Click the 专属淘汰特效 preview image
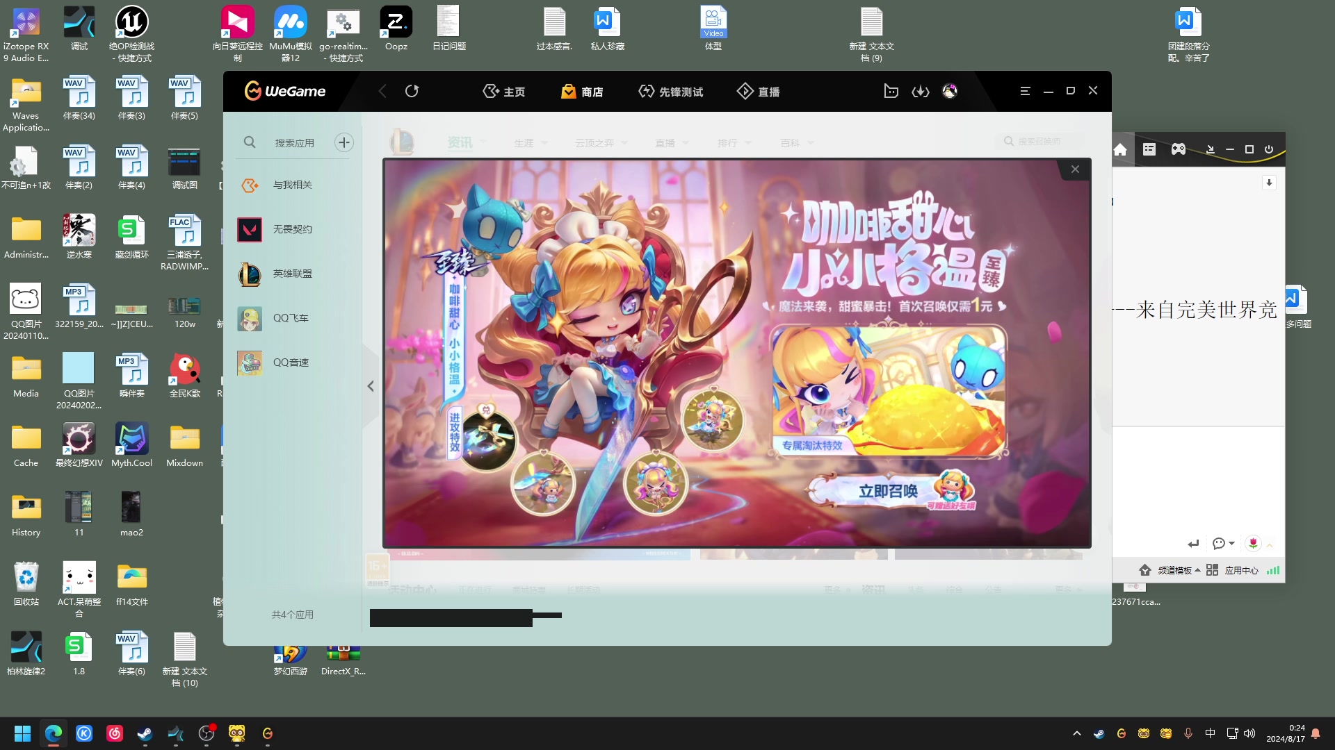Screen dimensions: 1335x750 [x=889, y=391]
